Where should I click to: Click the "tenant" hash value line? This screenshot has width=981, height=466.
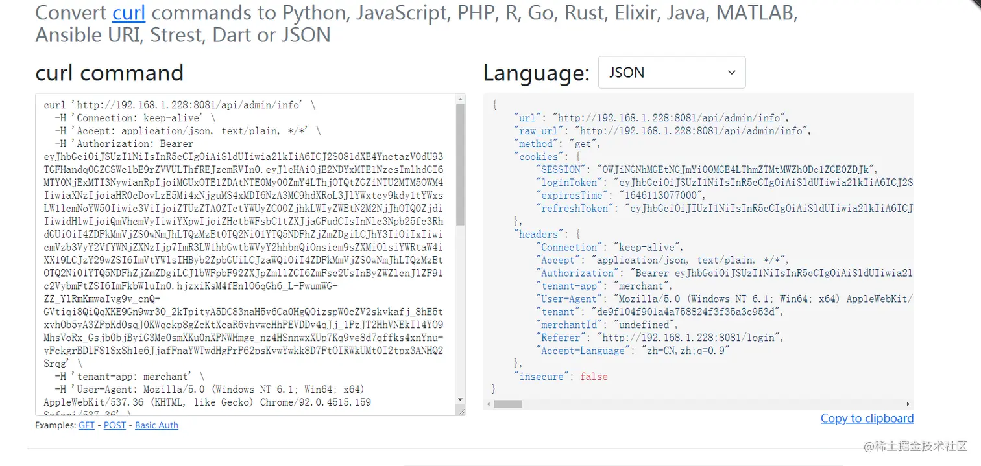pos(660,312)
